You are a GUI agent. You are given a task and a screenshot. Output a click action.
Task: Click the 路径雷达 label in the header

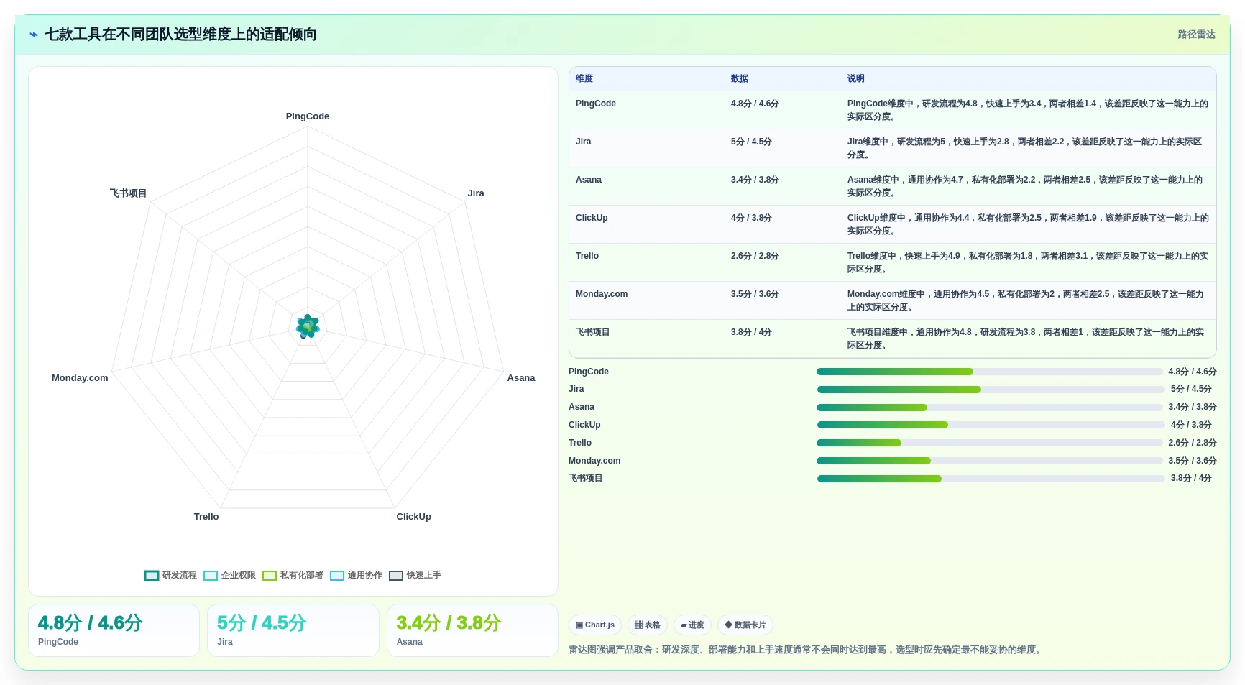[x=1196, y=35]
